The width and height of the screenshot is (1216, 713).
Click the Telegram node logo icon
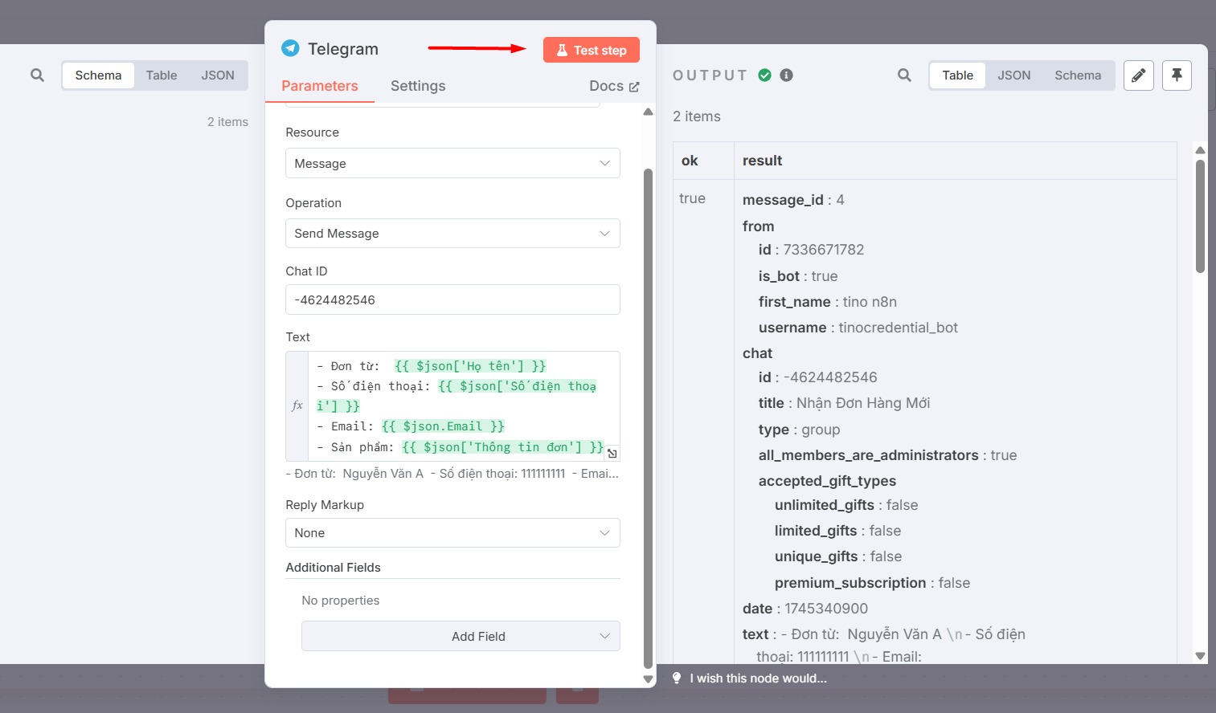(290, 48)
